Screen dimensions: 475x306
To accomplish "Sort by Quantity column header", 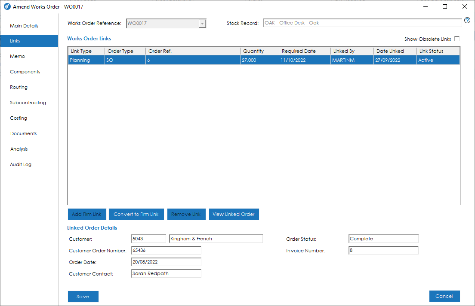I will coord(259,51).
